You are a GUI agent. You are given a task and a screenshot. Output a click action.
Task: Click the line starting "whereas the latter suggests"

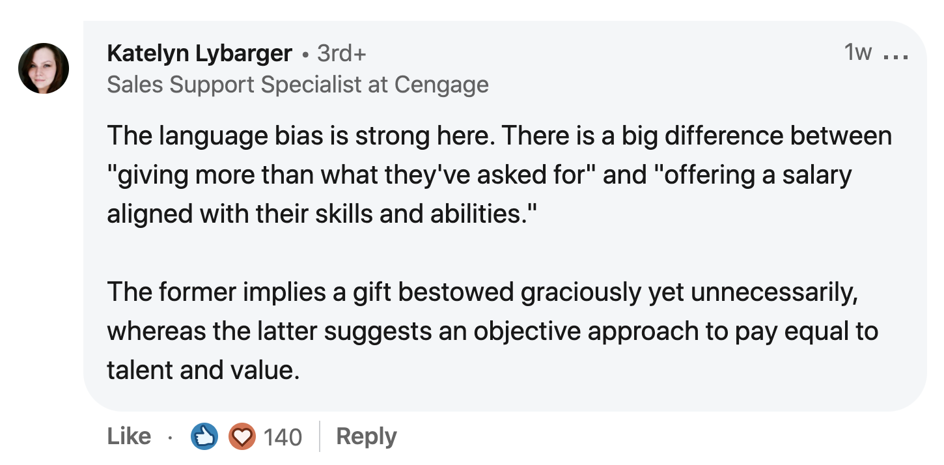[x=492, y=331]
